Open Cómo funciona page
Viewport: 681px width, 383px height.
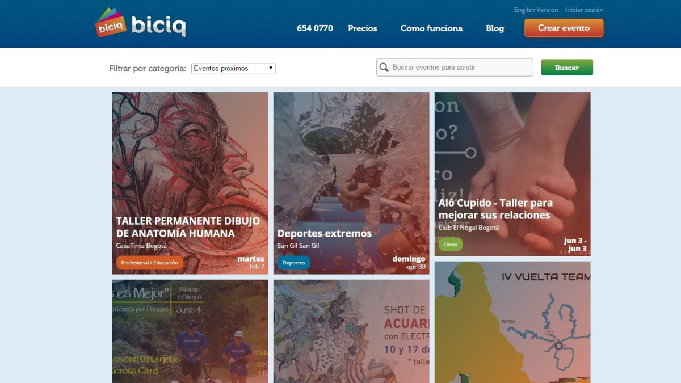point(431,28)
